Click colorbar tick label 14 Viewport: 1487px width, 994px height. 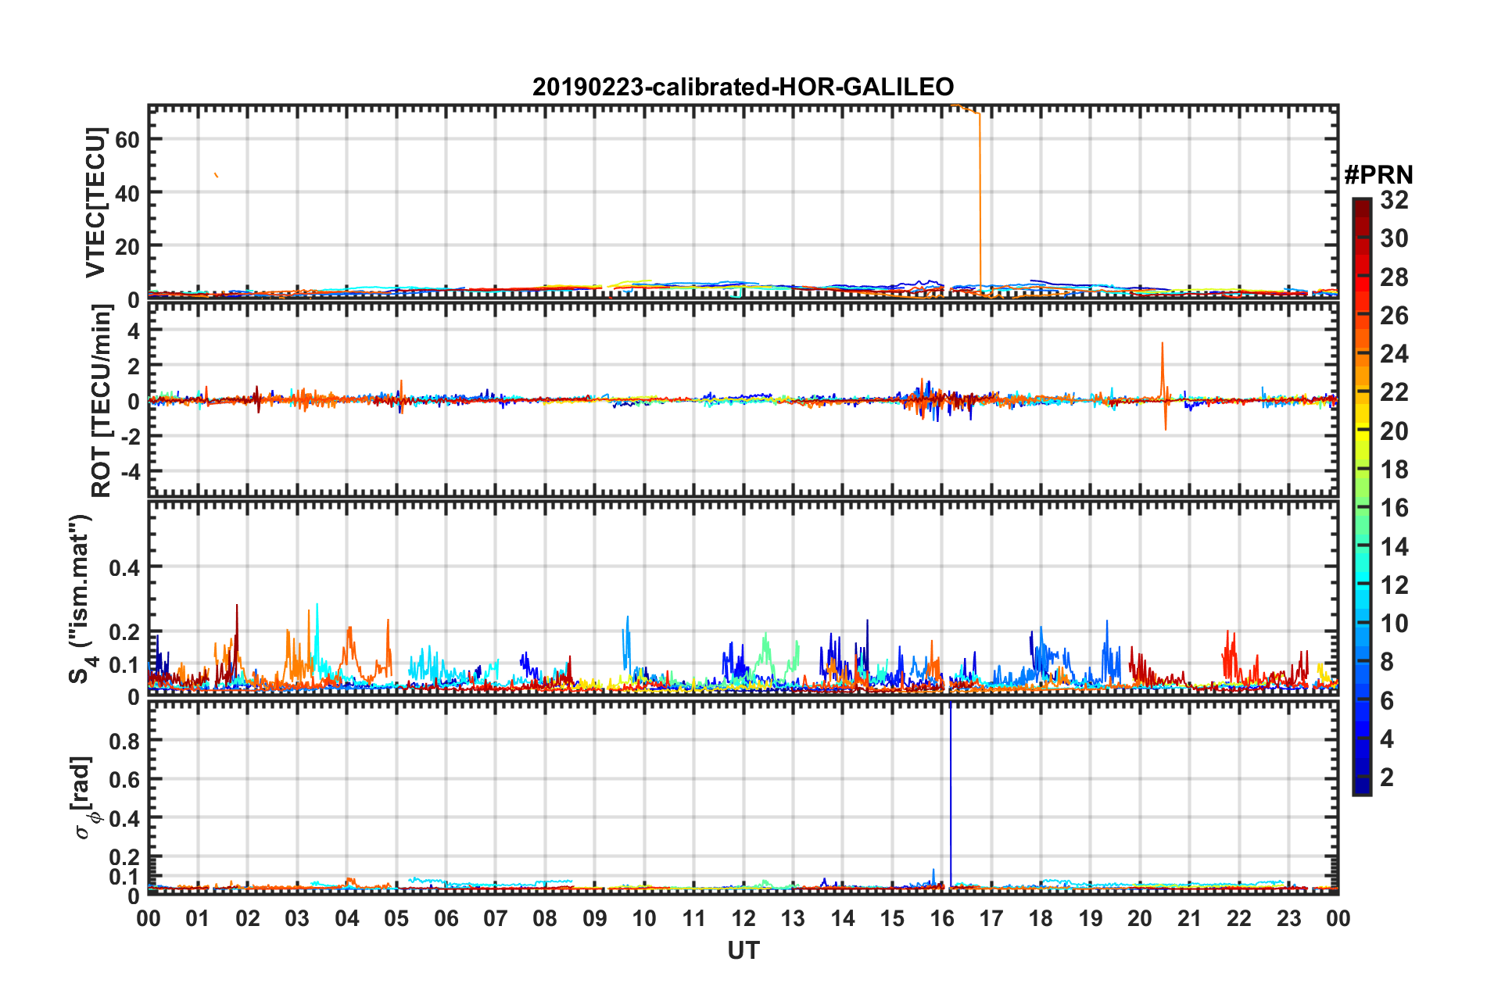[1394, 547]
